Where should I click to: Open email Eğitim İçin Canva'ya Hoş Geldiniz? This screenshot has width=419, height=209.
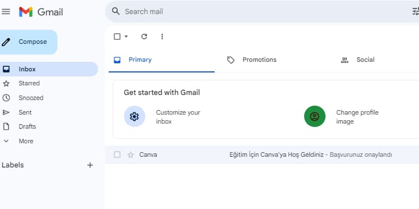(277, 155)
